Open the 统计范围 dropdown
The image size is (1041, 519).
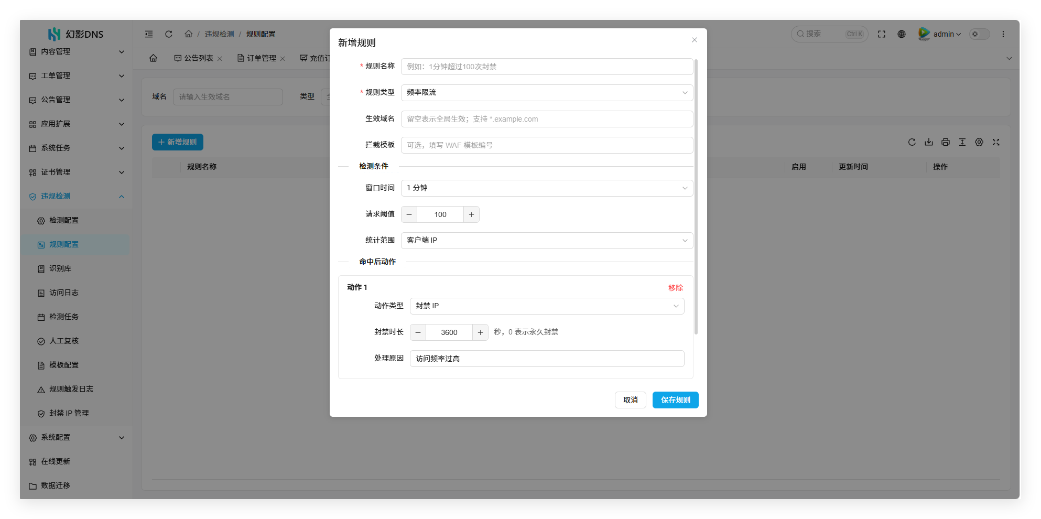(x=547, y=241)
